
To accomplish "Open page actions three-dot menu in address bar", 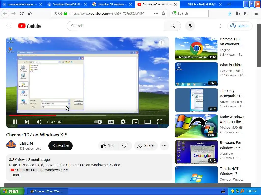I will pyautogui.click(x=156, y=13).
